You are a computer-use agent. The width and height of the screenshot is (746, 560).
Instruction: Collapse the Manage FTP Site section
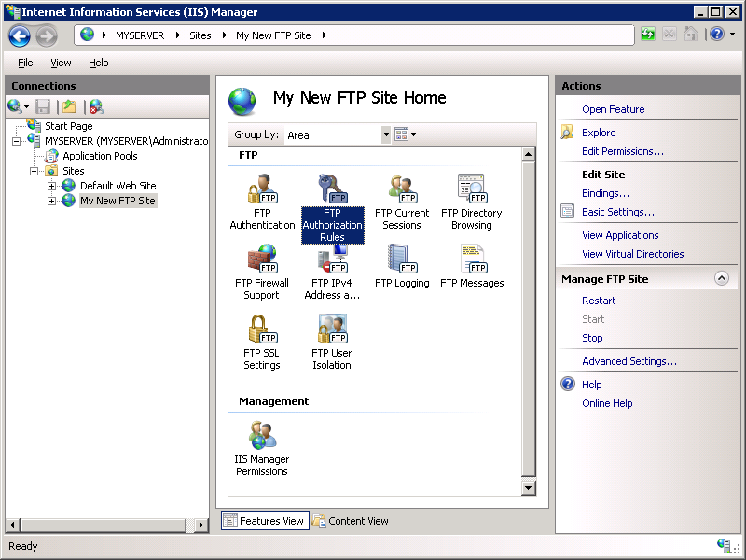[723, 277]
